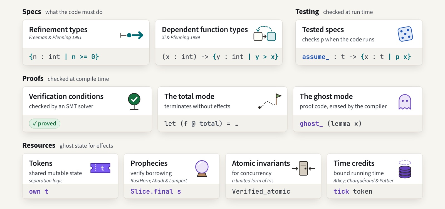Click the code '(x : int) -> {y : int | y > x}'
This screenshot has width=445, height=209.
[x=220, y=57]
